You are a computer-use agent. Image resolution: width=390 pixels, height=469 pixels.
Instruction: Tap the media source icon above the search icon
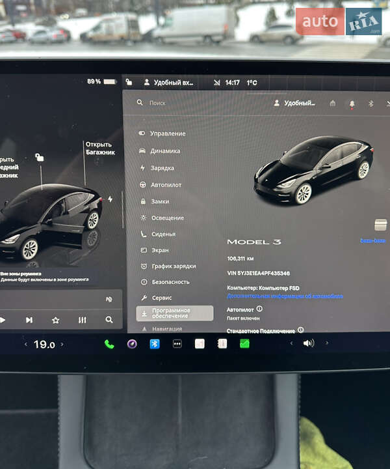click(109, 299)
